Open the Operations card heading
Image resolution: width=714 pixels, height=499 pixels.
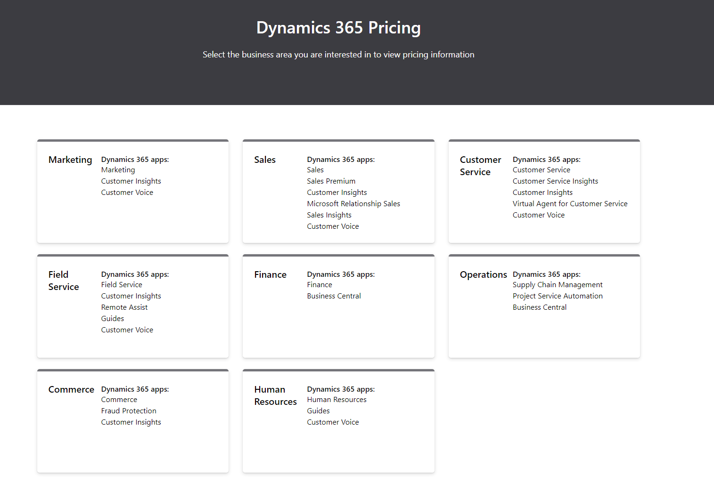click(x=483, y=275)
